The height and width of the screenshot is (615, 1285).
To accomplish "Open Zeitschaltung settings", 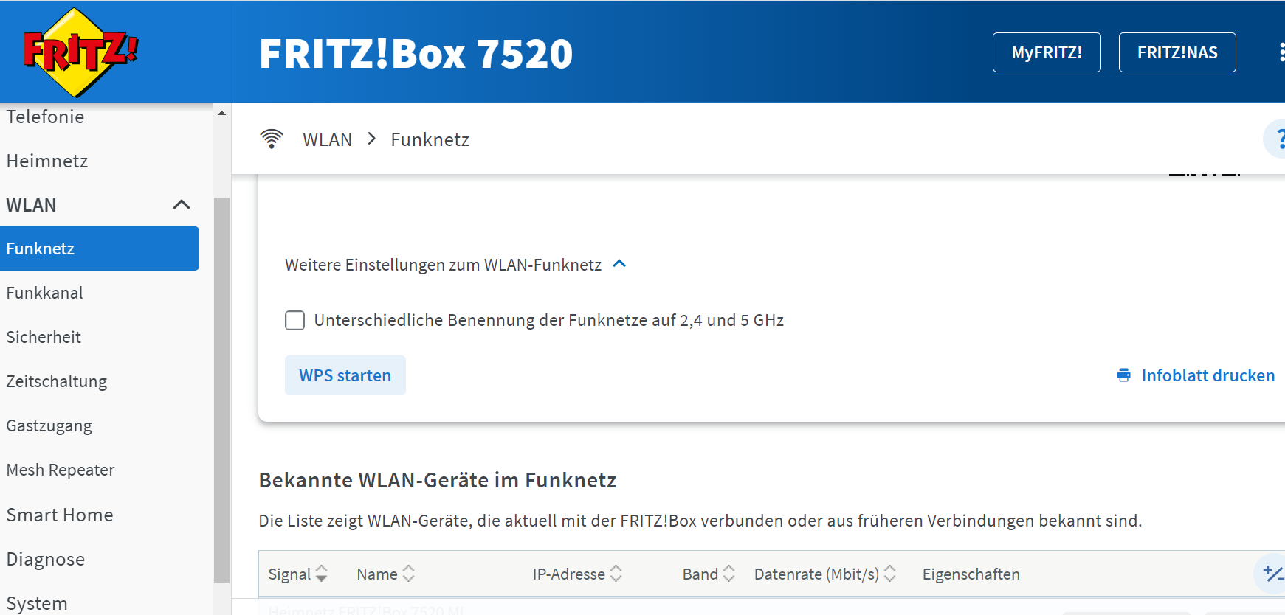I will point(57,381).
